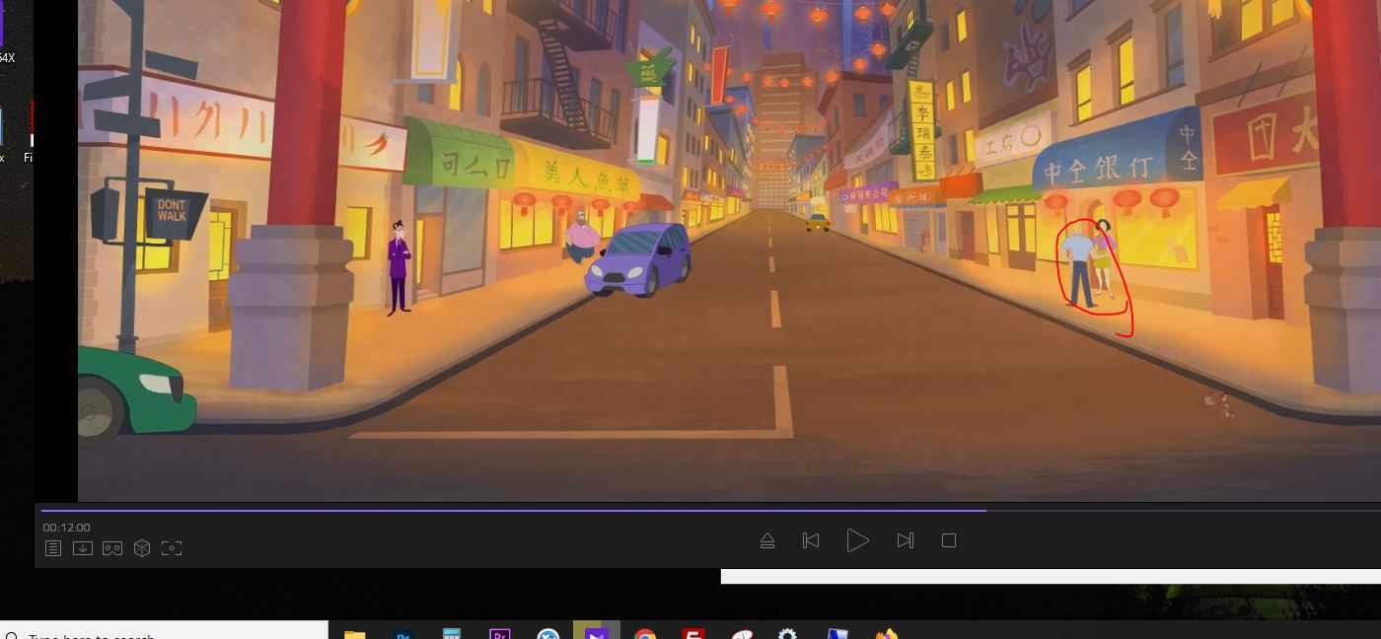Open the playlist panel icon
The image size is (1381, 639).
[x=53, y=548]
